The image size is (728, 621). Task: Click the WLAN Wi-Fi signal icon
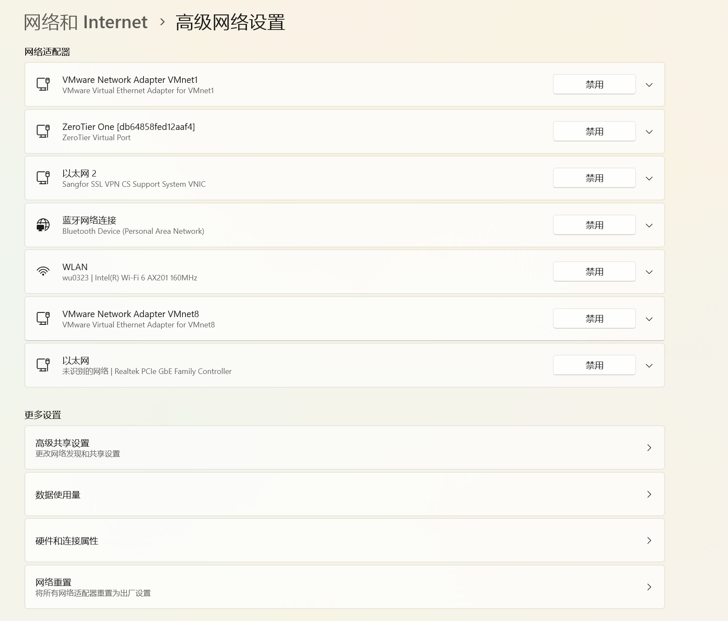(43, 271)
